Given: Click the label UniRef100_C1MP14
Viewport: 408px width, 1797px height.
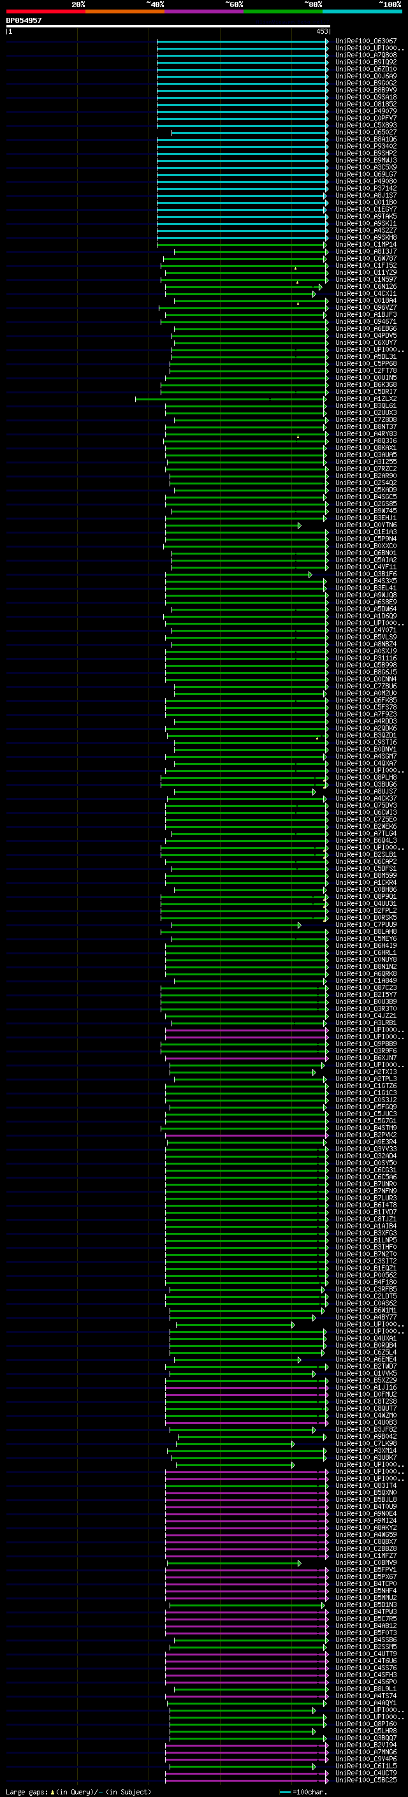Looking at the screenshot, I should click(x=366, y=244).
